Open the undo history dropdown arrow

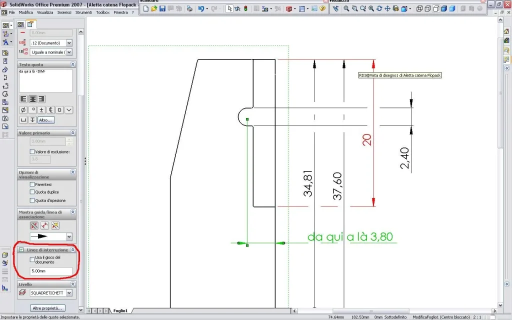(206, 9)
